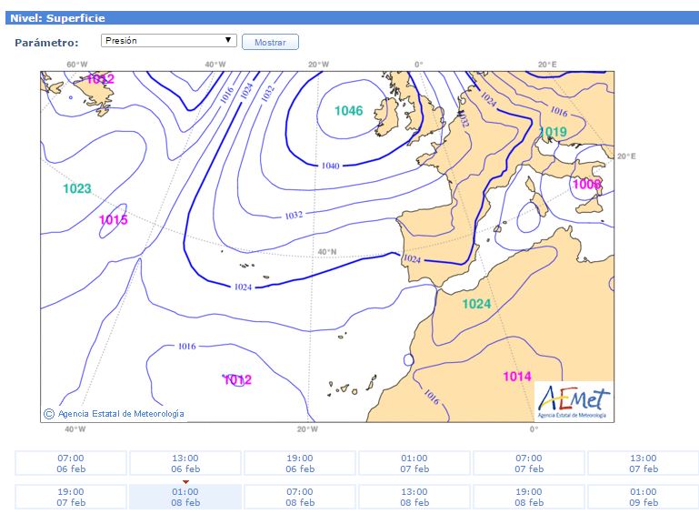699x514 pixels.
Task: Click the Mostrar button
Action: pyautogui.click(x=270, y=43)
